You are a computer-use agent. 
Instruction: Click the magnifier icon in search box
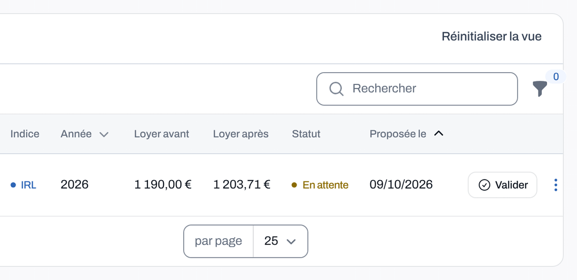coord(336,89)
